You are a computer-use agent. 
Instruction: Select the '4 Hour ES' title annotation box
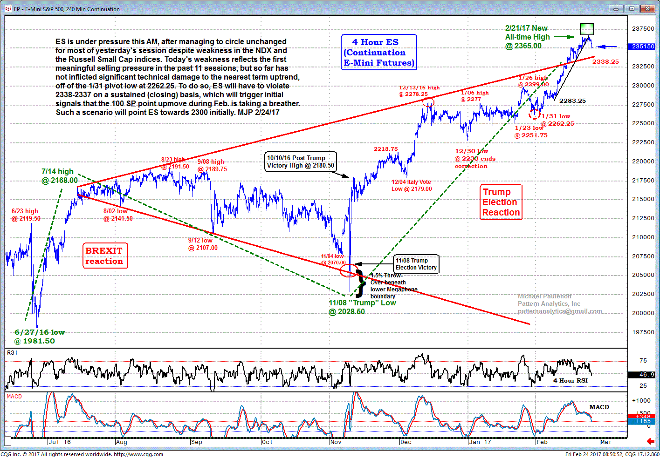(379, 52)
